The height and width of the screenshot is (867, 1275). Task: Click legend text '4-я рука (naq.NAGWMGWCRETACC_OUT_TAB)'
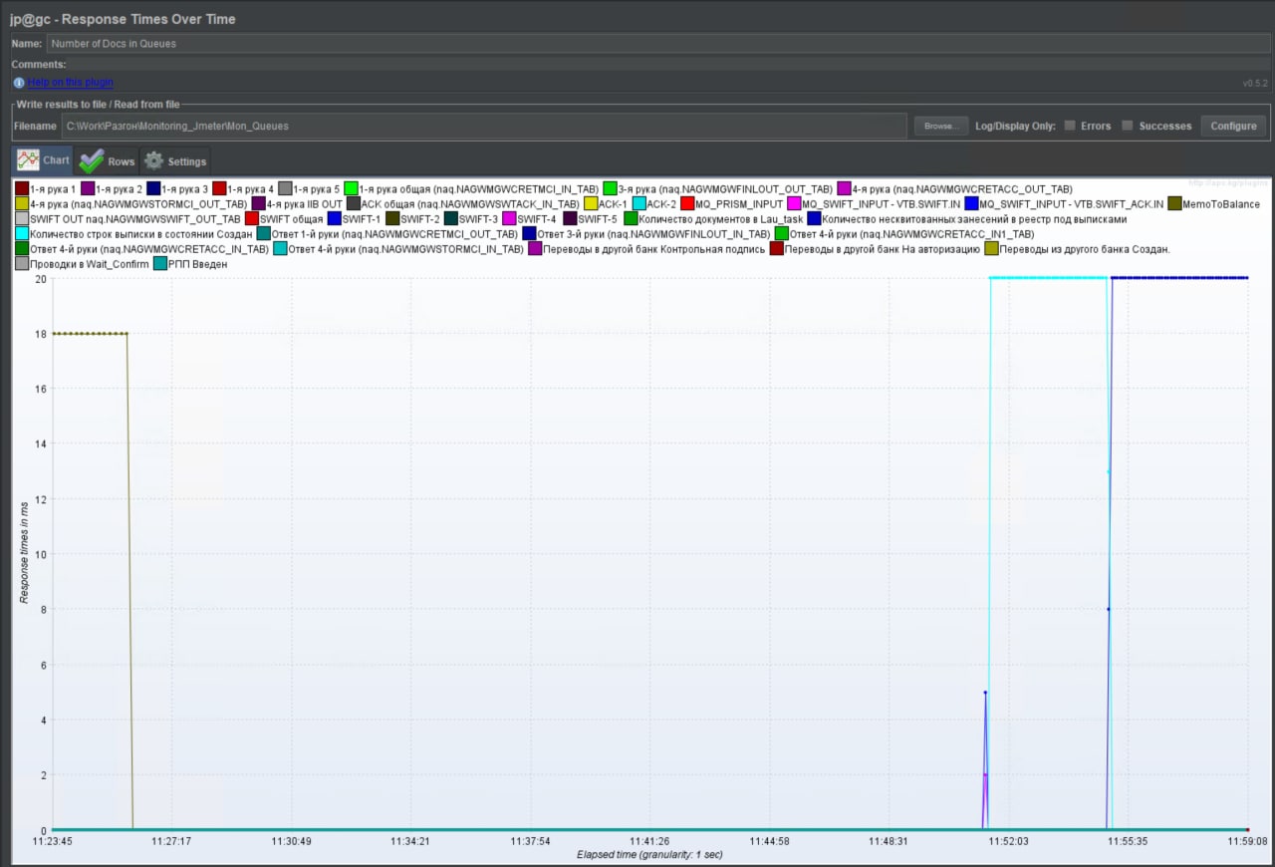pyautogui.click(x=962, y=189)
